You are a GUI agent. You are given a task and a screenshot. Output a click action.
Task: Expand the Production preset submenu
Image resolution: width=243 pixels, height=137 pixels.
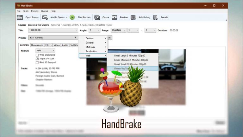[93, 51]
